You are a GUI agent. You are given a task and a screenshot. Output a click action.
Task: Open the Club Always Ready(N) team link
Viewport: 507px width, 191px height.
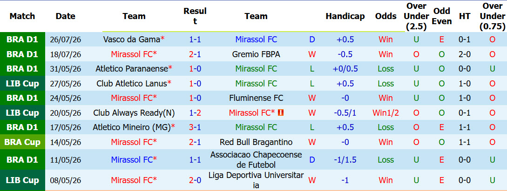134,113
